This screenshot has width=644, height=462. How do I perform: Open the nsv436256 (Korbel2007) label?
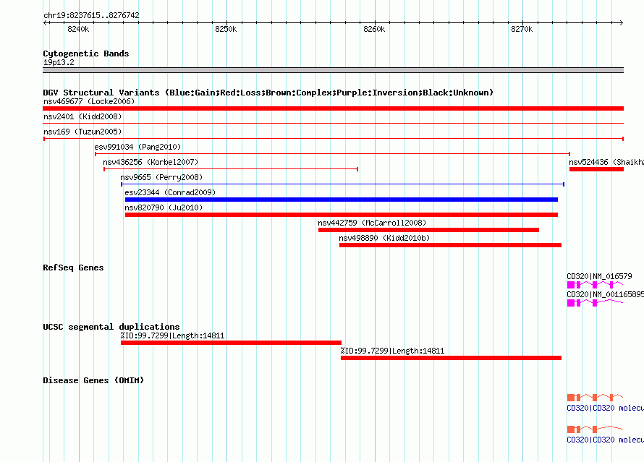point(151,162)
